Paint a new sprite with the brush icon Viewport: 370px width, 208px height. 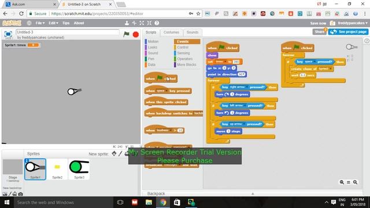tap(120, 154)
